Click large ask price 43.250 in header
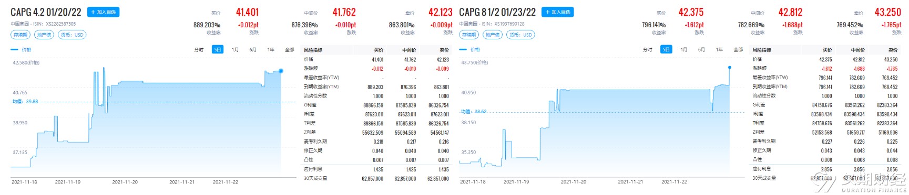The height and width of the screenshot is (195, 909). 888,12
